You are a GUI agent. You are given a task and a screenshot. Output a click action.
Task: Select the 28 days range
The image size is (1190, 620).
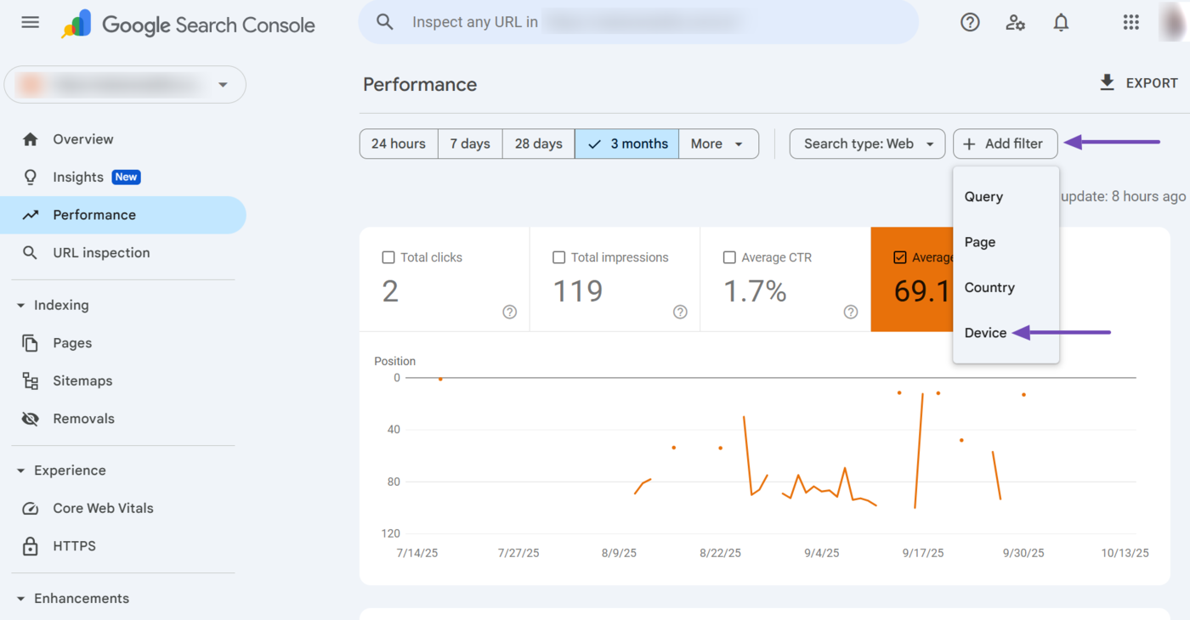(538, 144)
